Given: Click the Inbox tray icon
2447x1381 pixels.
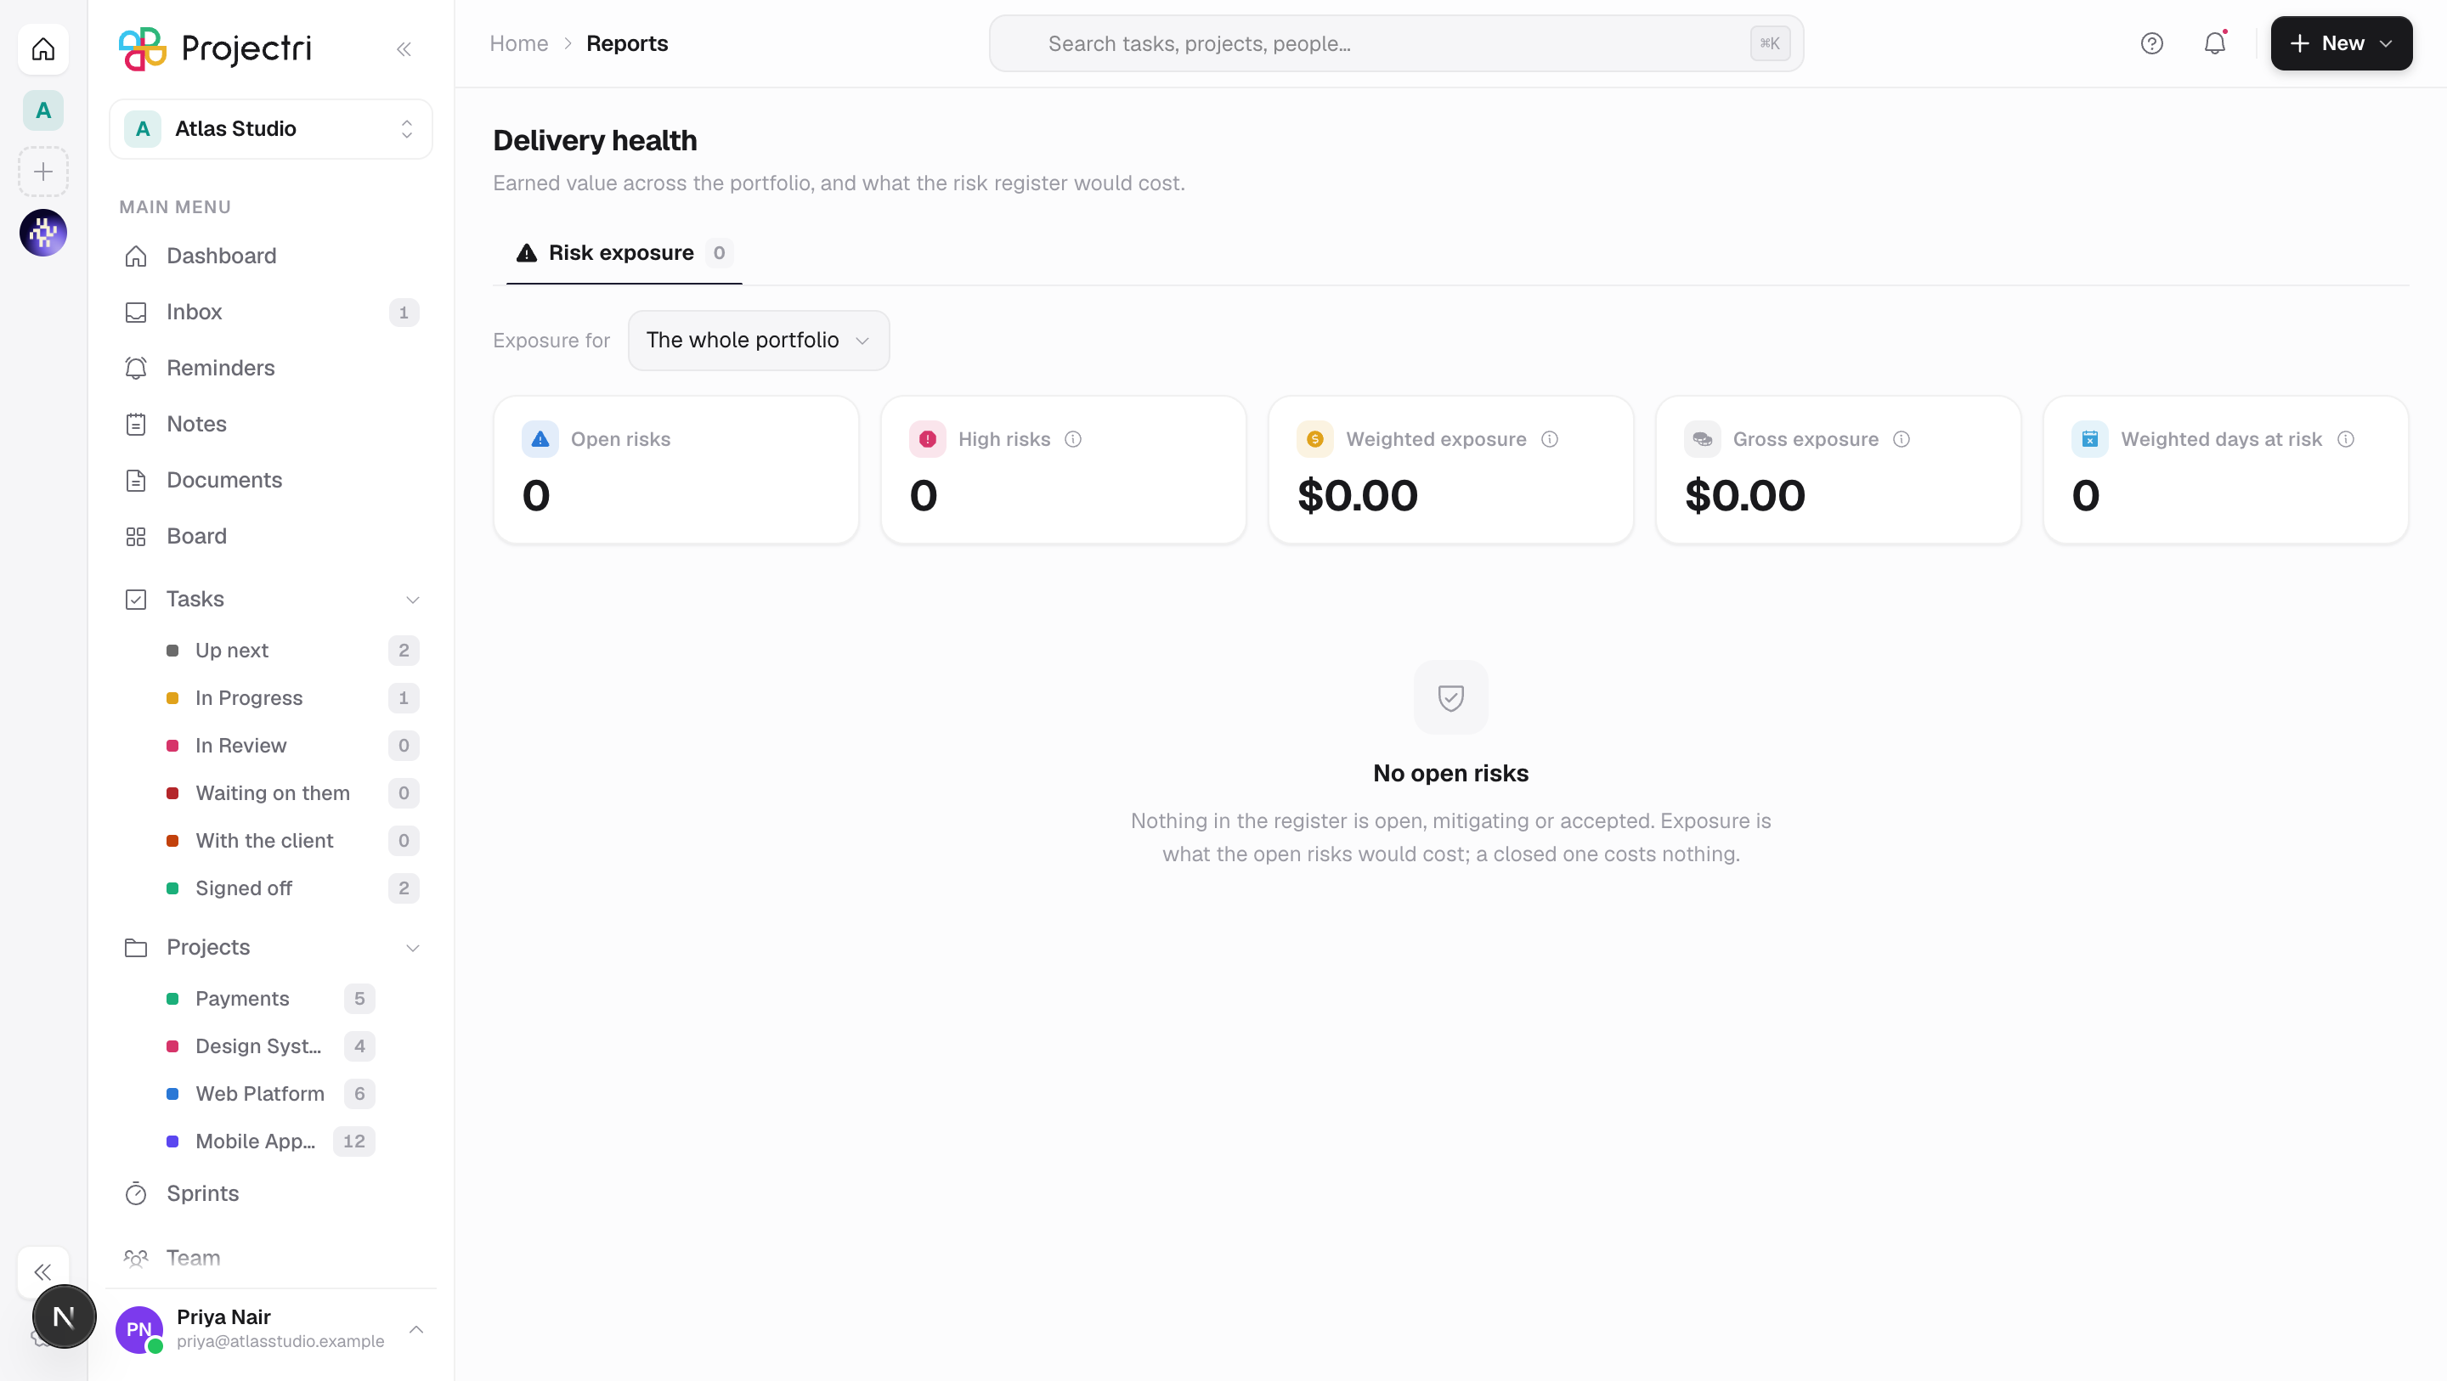Looking at the screenshot, I should pos(136,313).
